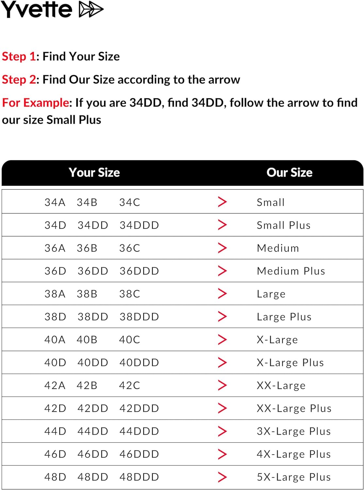364x490 pixels.
Task: Click the XX-Large Plus size label
Action: (x=294, y=408)
